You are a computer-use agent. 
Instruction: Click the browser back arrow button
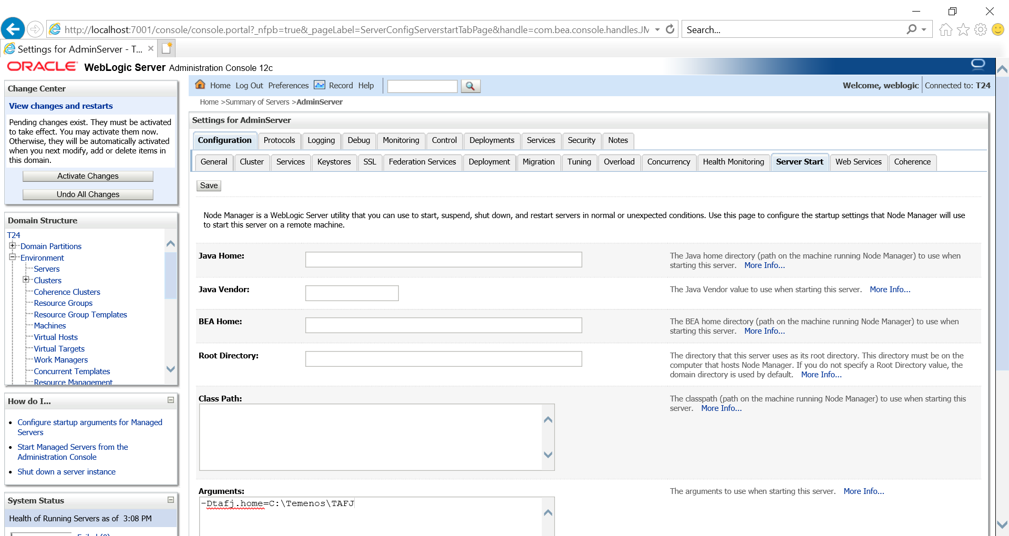(x=13, y=29)
